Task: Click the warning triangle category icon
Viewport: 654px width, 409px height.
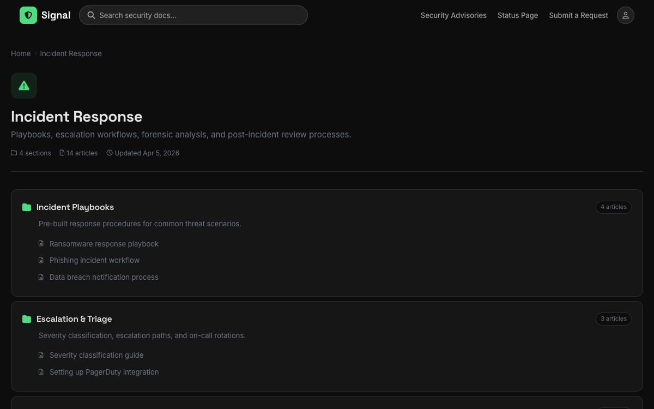Action: tap(24, 86)
